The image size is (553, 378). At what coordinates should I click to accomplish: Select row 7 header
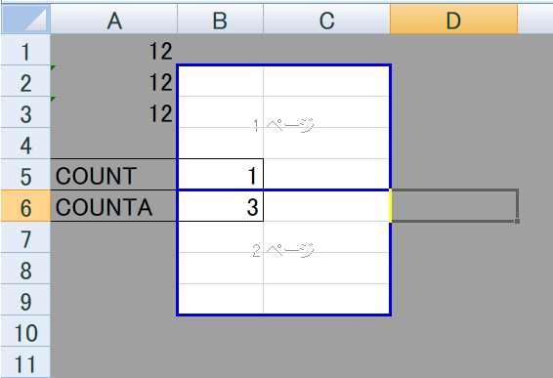(x=25, y=237)
